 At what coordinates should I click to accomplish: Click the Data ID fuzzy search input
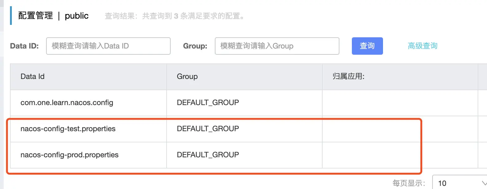click(x=108, y=46)
